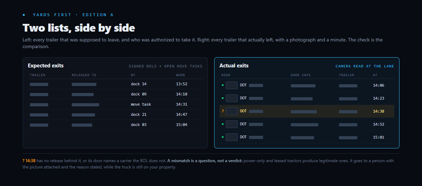Screen dimensions: 422x186
Task: Open the photo thumbnail in the 15:01 exit row
Action: pos(232,137)
